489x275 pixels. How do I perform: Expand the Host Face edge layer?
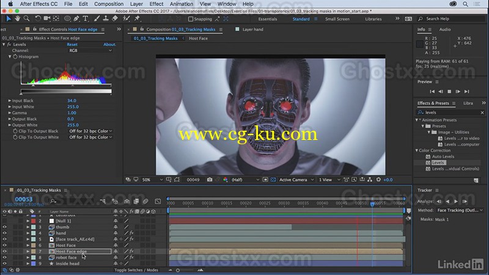28,251
